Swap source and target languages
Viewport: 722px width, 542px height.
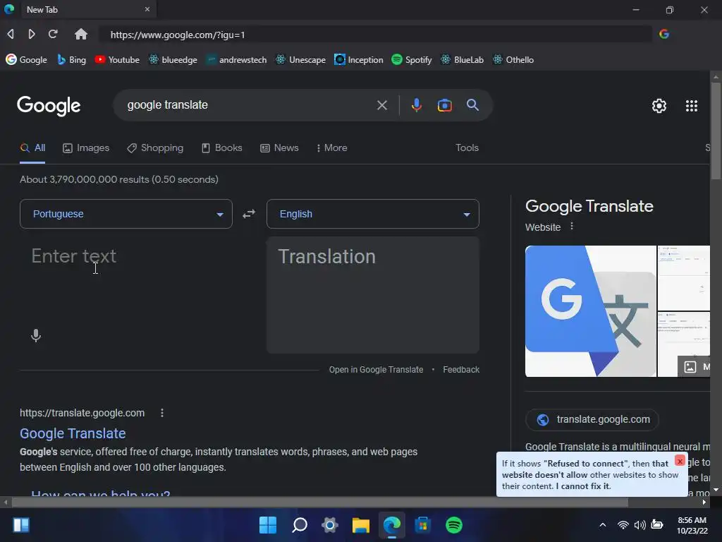249,214
